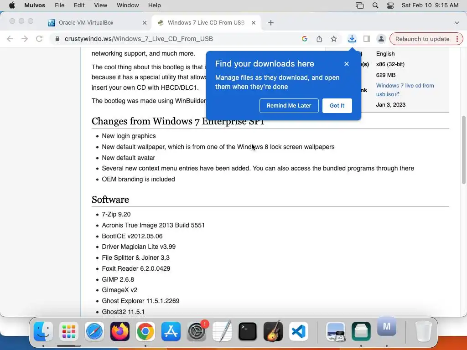Click the 'BootICE v2012.05.06' list item
Viewport: 467px width, 350px height.
coord(132,236)
